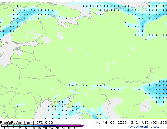The width and height of the screenshot is (167, 129).
Task: Click the '15' legend scale label
Action: click(39, 128)
